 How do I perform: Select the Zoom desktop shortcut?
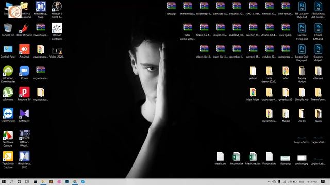(x=24, y=72)
